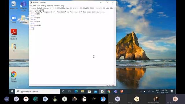Select the folder icon beside the Zoom shortcut
This screenshot has width=185, height=104.
point(23,19)
